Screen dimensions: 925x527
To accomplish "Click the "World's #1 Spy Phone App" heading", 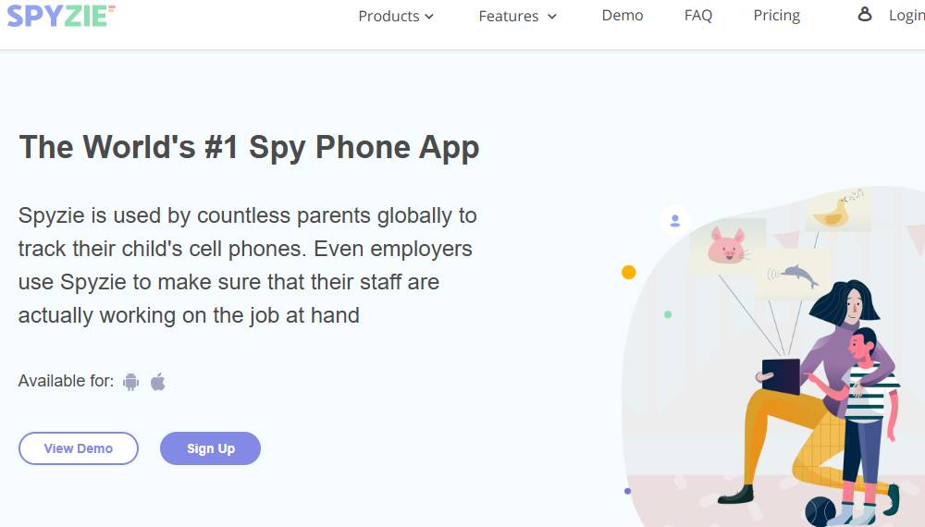I will pos(249,147).
